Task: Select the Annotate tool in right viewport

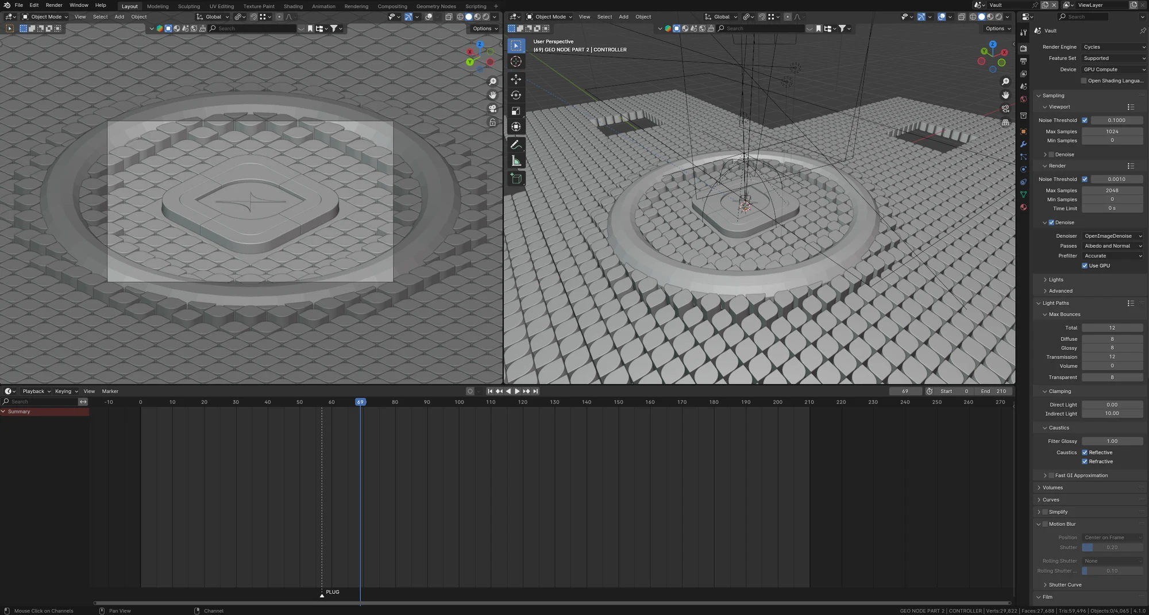Action: point(516,145)
